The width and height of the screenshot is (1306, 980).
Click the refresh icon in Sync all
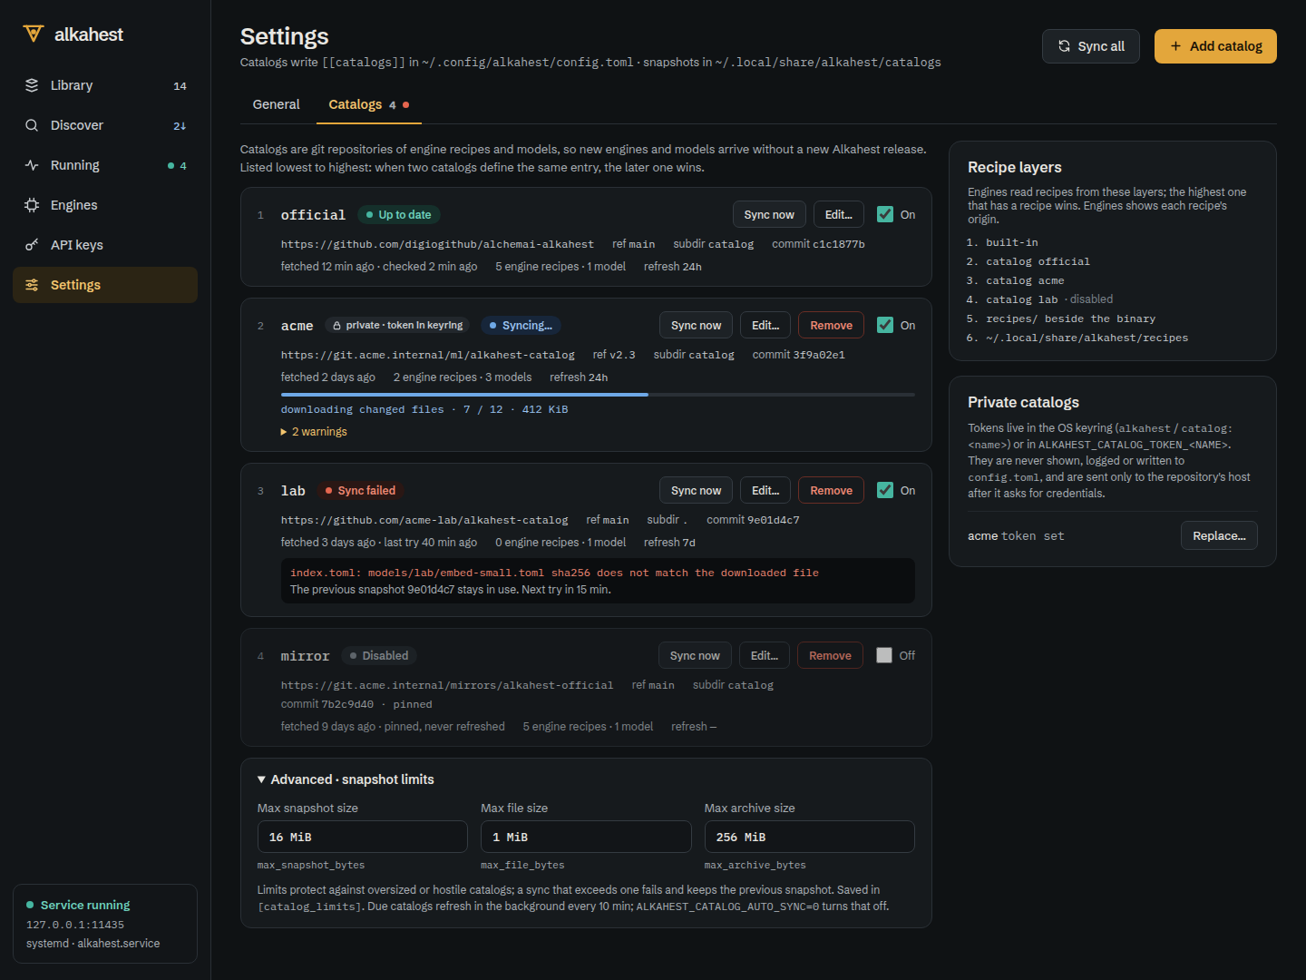pos(1064,46)
